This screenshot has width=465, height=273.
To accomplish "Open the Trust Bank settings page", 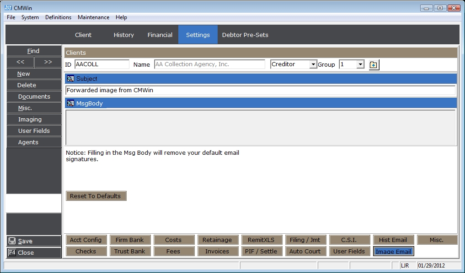I will (129, 251).
